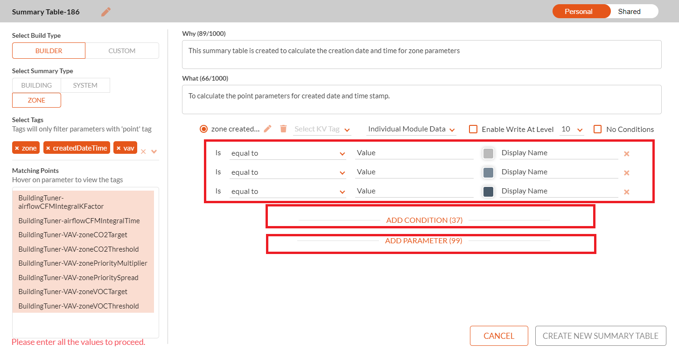Select BuildingTuner-VAV-zoneCO2Target point

point(83,235)
